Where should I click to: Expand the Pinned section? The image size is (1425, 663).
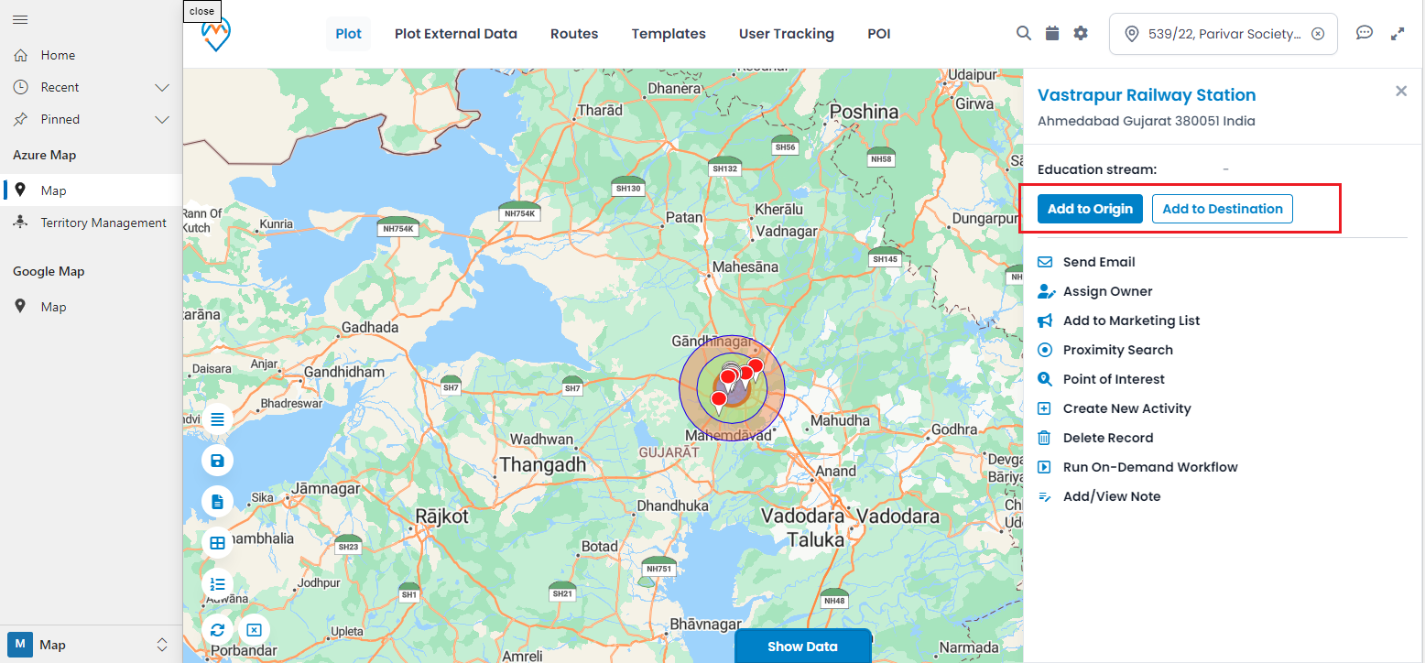tap(162, 120)
